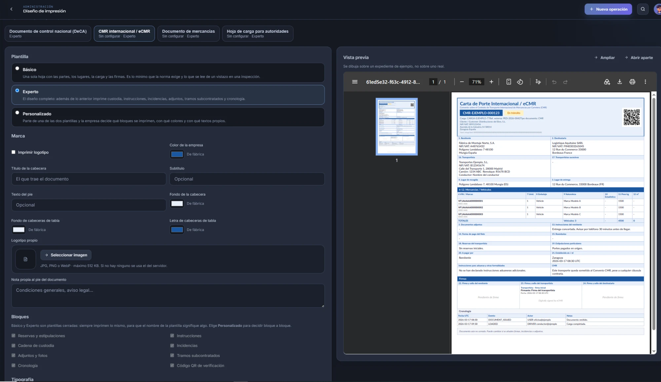
Task: Activate the PDF draw annotation tool
Action: pos(538,82)
